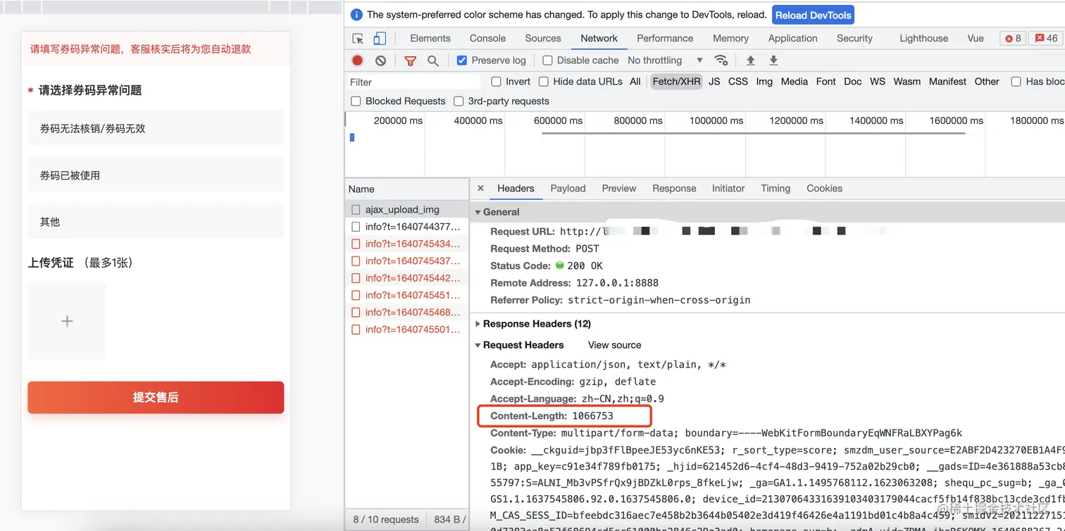Screen dimensions: 1065x531
Task: Click View source for request headers
Action: (614, 345)
